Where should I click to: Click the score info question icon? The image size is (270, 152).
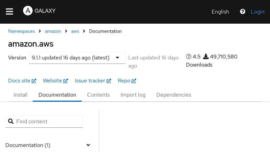pos(189,57)
